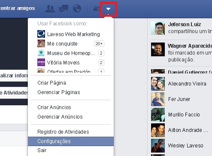This screenshot has height=156, width=212.
Task: Click Ailton Andrade avatar
Action: tap(158, 130)
